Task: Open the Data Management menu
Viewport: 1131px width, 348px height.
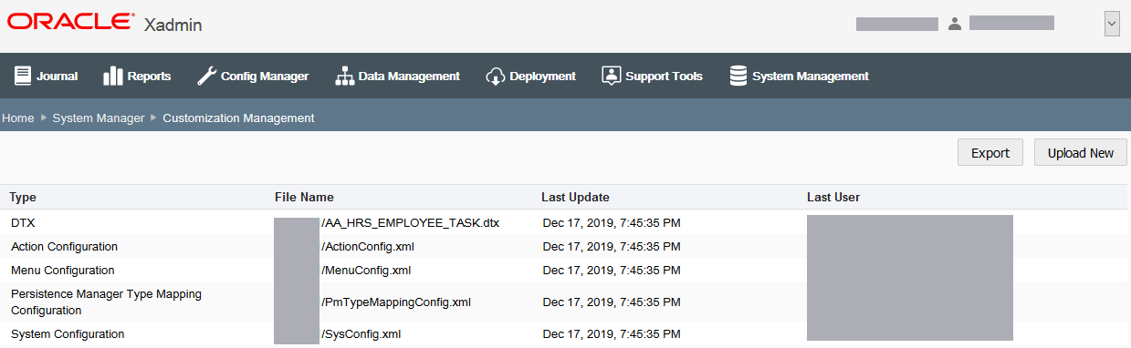Action: [397, 76]
